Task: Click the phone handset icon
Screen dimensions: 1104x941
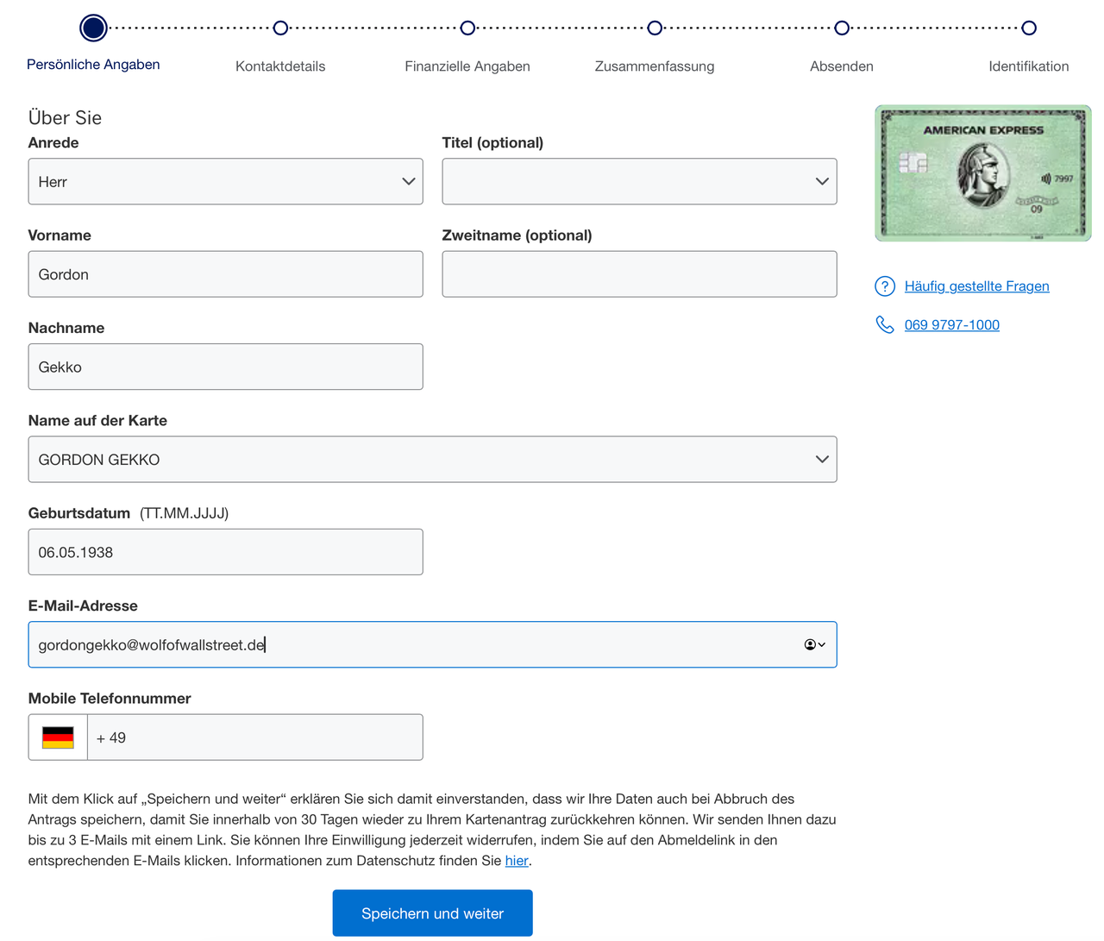Action: pyautogui.click(x=885, y=324)
